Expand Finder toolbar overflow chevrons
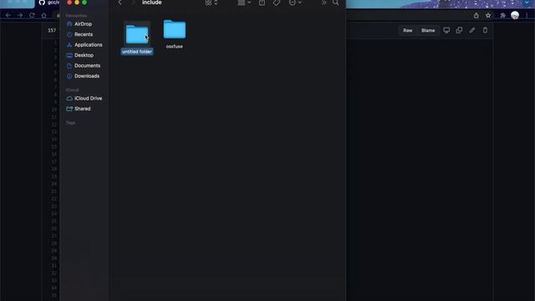Image resolution: width=535 pixels, height=301 pixels. pyautogui.click(x=324, y=3)
